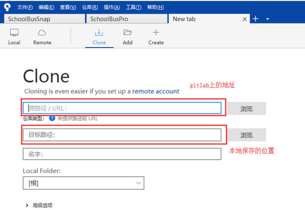The height and width of the screenshot is (210, 305).
Task: Expand the Local Folder combo box
Action: [83, 183]
